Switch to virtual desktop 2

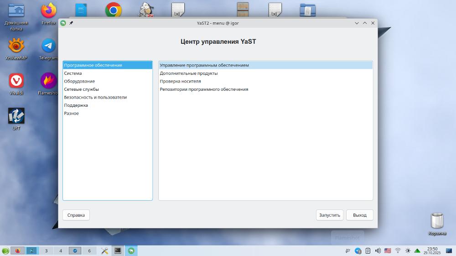(32, 251)
